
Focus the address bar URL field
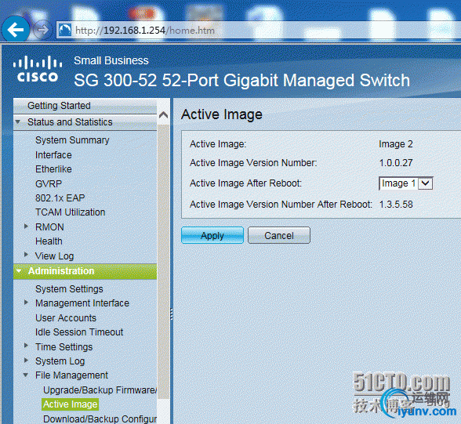[x=259, y=30]
